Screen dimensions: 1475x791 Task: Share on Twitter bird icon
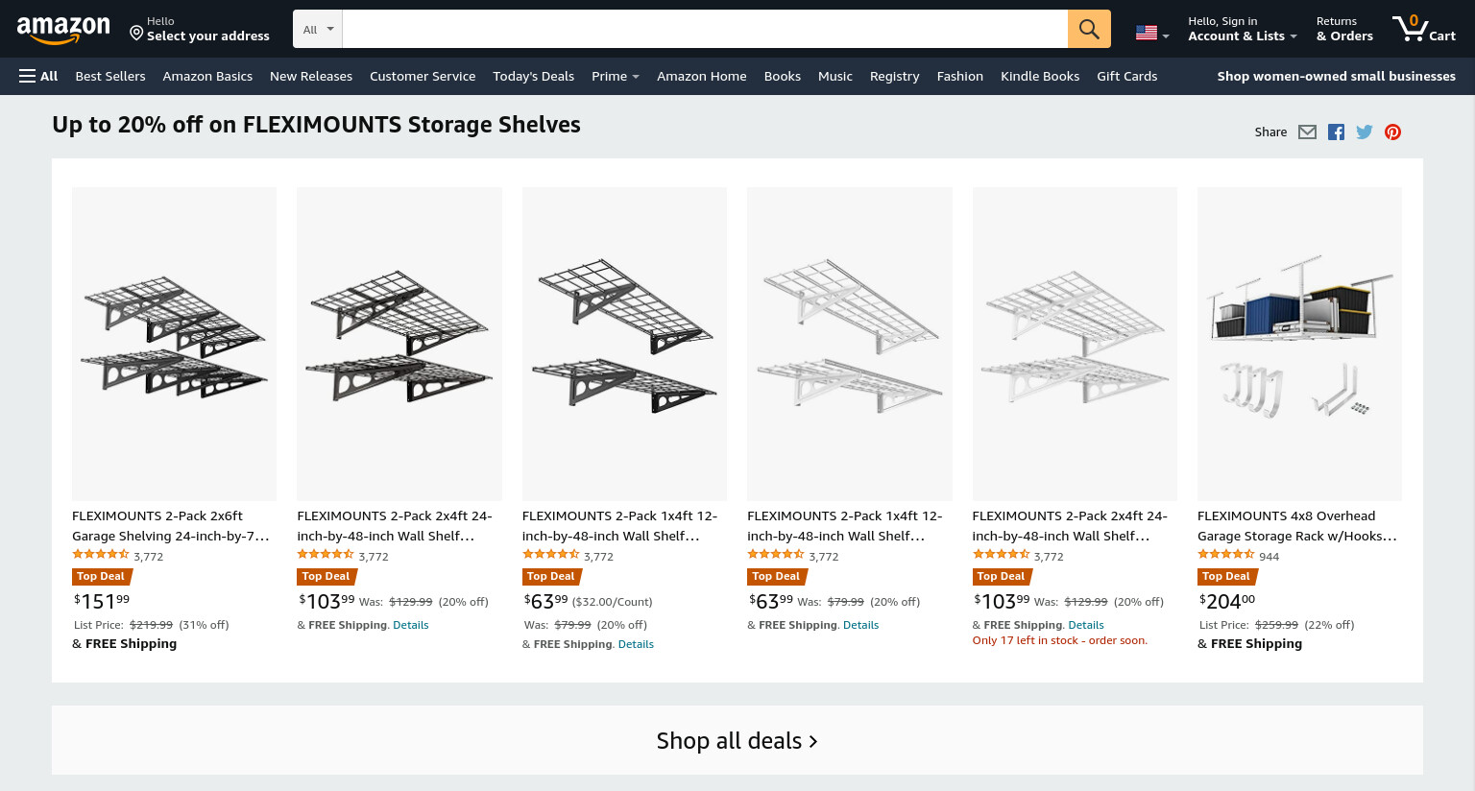click(x=1365, y=132)
